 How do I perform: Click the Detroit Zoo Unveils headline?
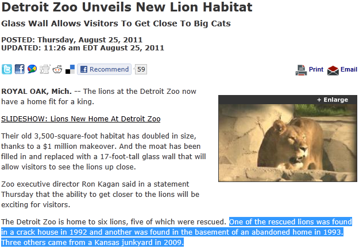tap(127, 7)
